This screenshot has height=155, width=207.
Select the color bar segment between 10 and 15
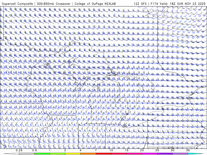(119, 154)
